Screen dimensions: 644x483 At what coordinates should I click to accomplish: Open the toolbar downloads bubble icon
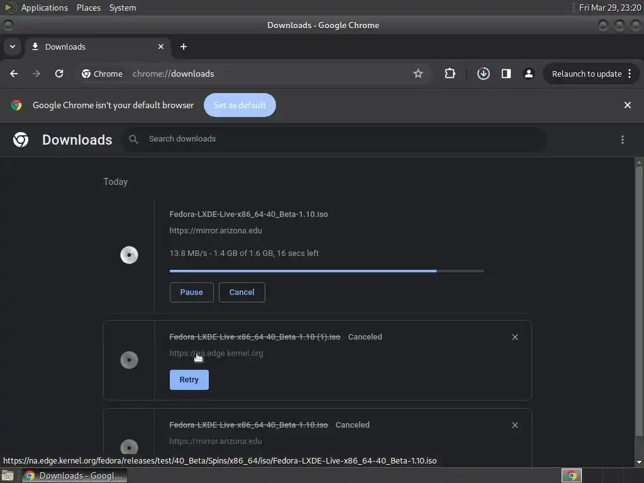coord(484,74)
